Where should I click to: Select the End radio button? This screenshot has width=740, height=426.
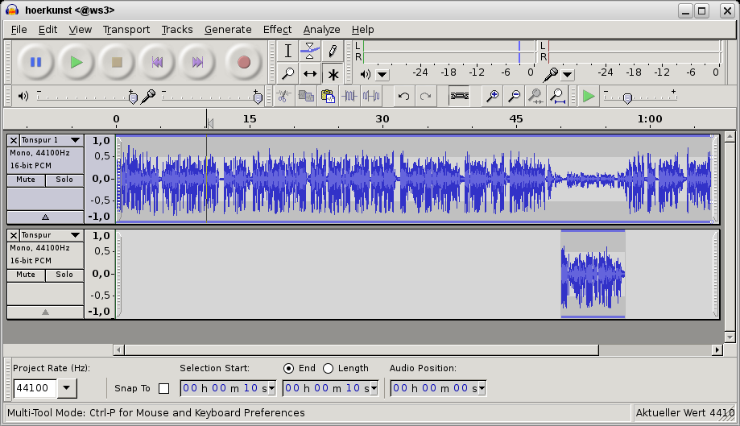point(288,368)
